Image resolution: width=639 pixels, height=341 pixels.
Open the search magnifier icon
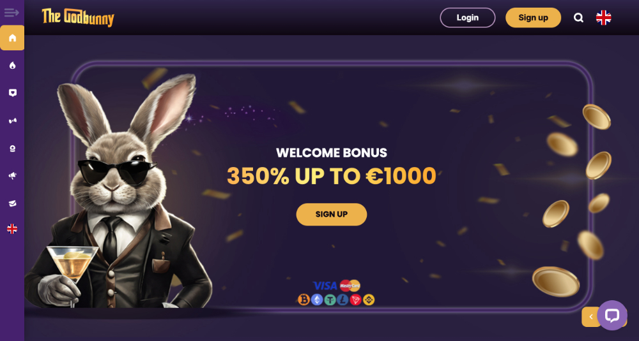pyautogui.click(x=578, y=18)
